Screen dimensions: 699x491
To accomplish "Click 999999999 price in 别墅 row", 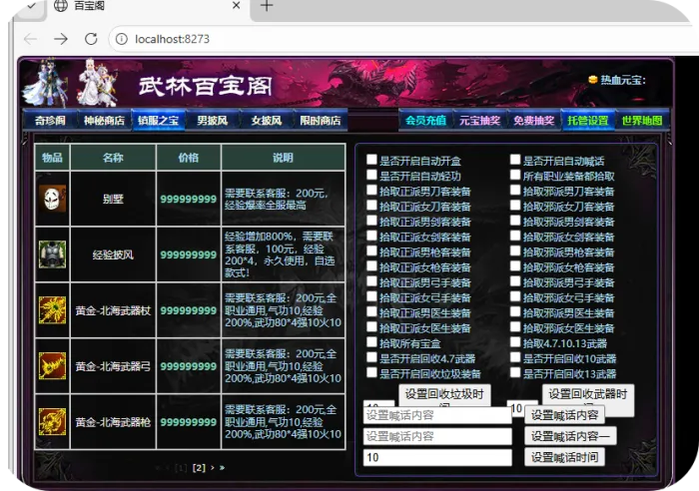I will tap(188, 199).
